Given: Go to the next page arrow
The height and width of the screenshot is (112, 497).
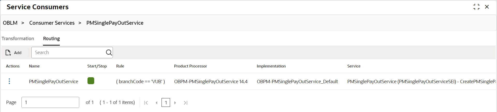Looking at the screenshot, I should click(x=175, y=103).
